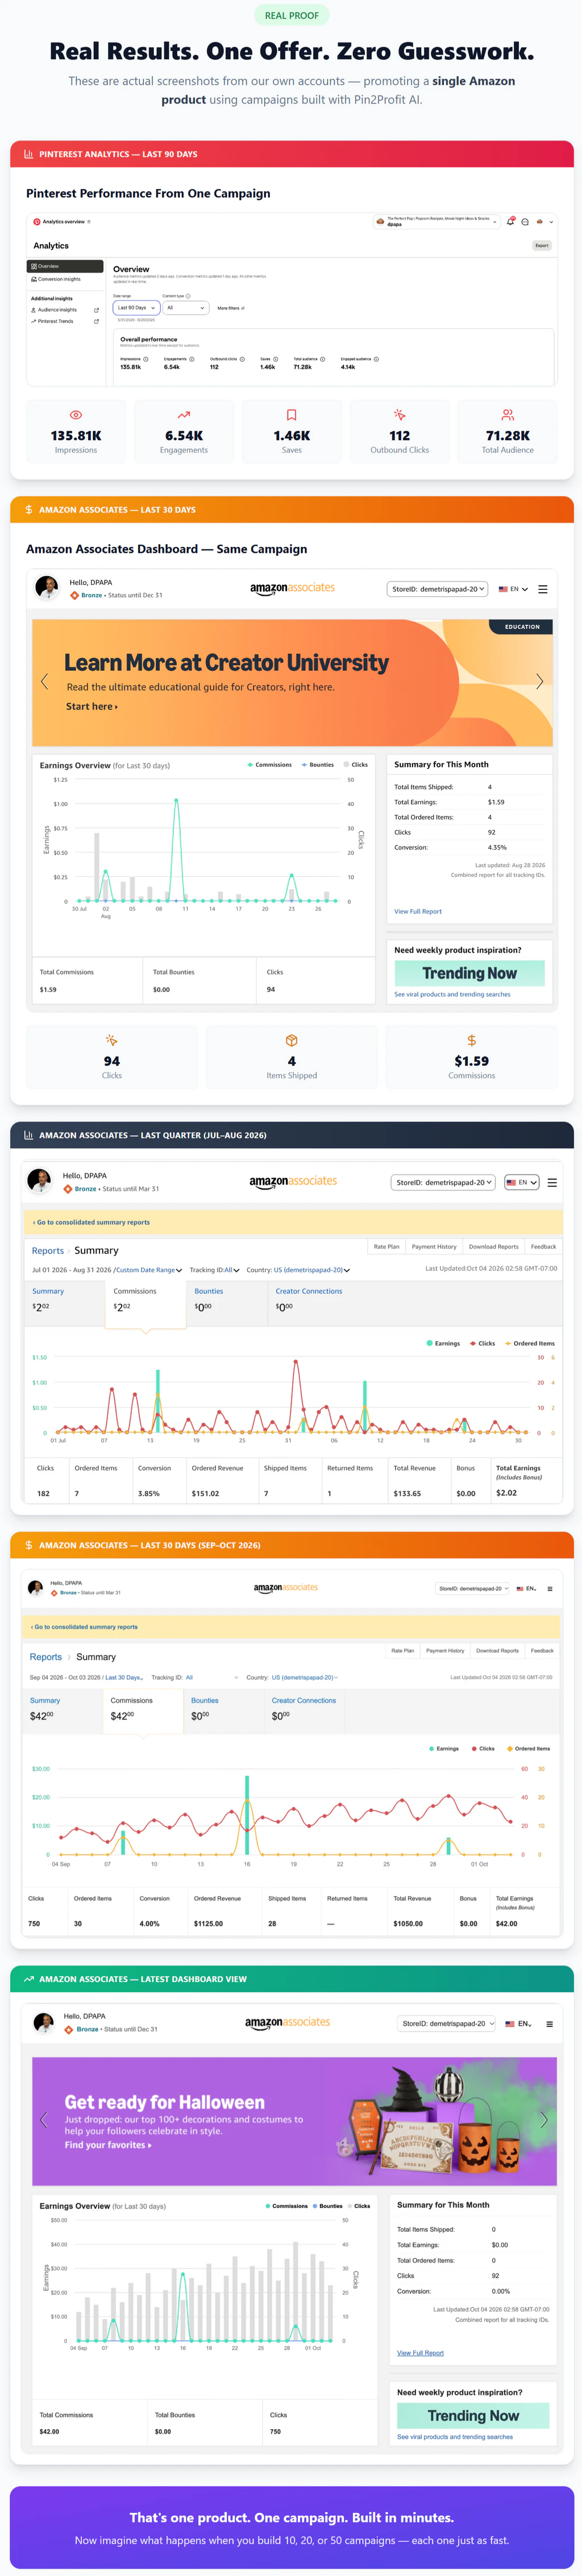Click info icon beside Content type label
This screenshot has height=2576, width=582.
click(188, 296)
